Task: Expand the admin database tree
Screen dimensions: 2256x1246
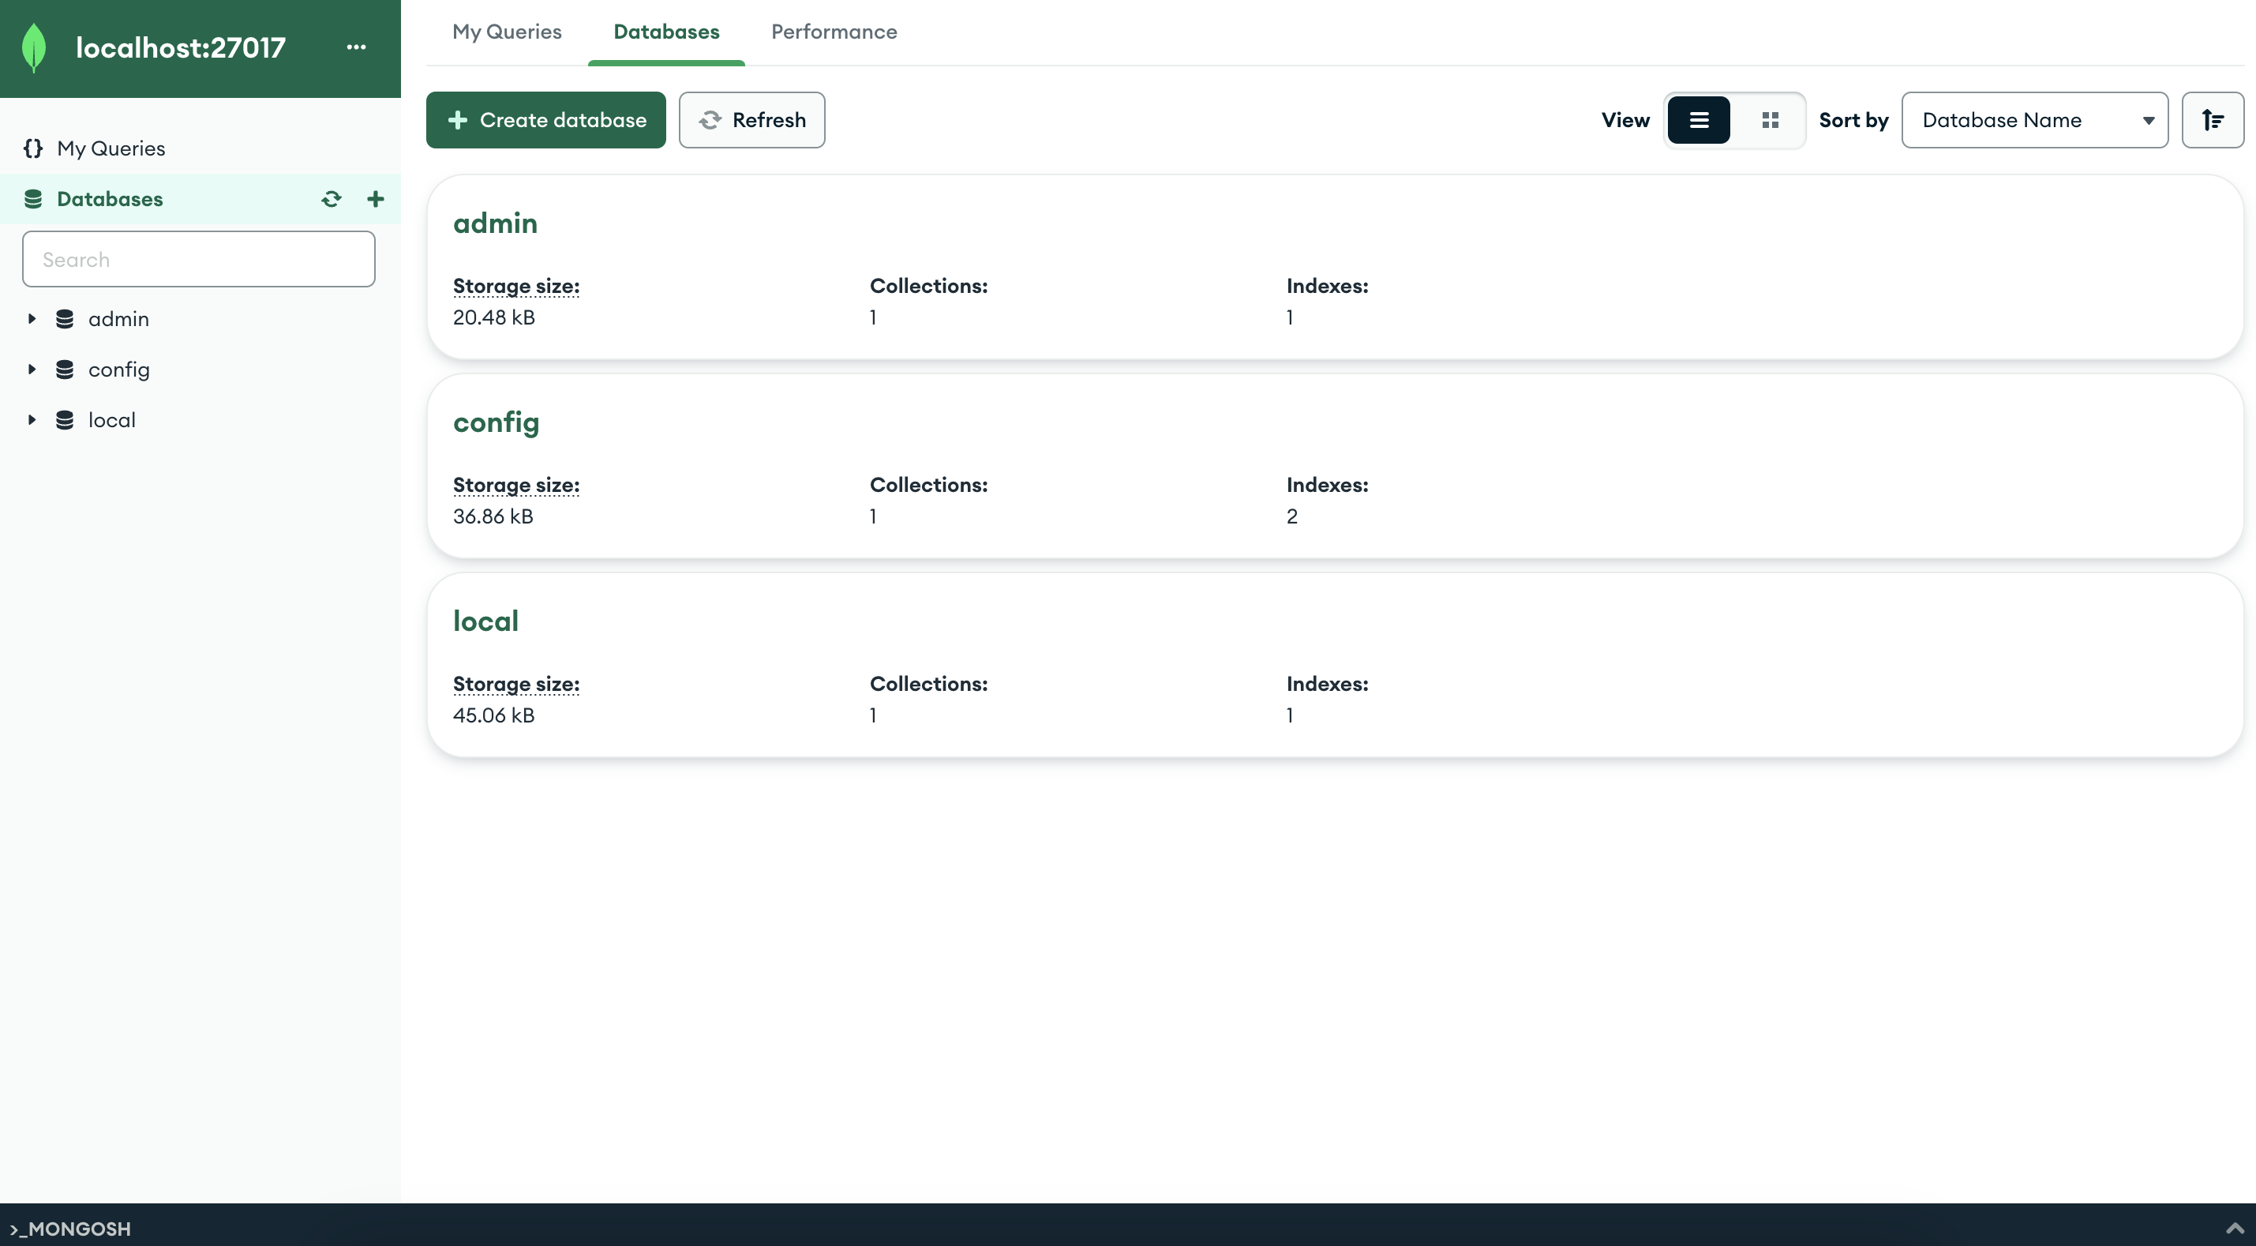Action: (32, 319)
